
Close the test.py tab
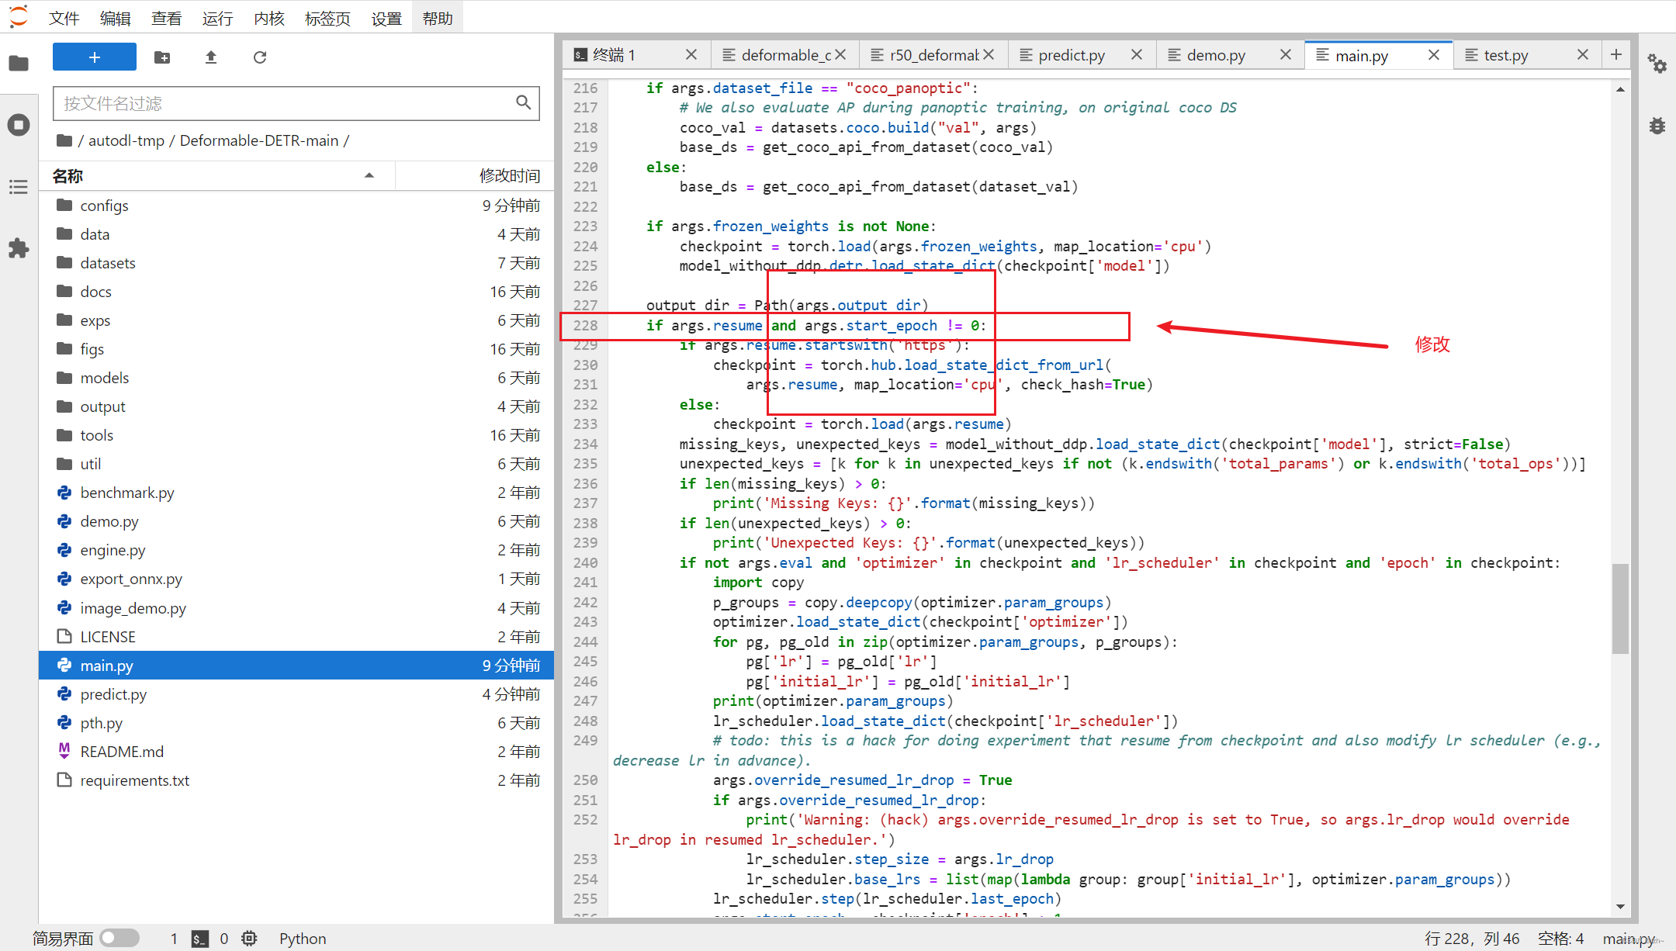click(x=1583, y=55)
